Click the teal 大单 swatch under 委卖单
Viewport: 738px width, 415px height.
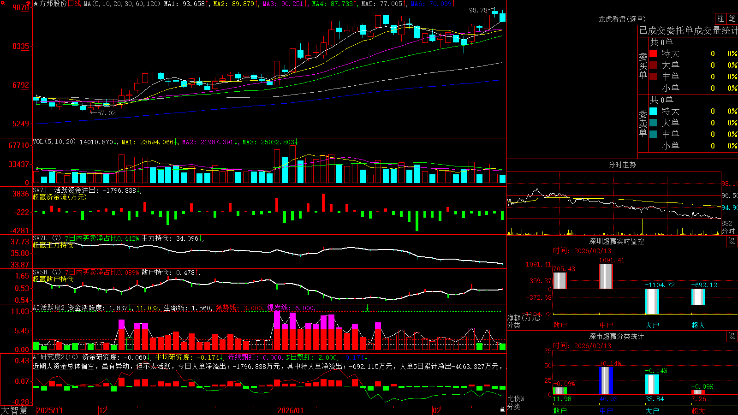point(653,123)
